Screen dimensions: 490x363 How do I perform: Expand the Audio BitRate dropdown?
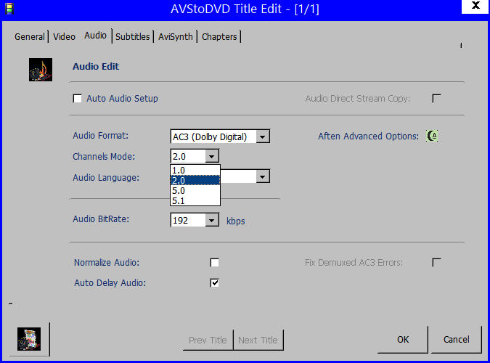(212, 220)
